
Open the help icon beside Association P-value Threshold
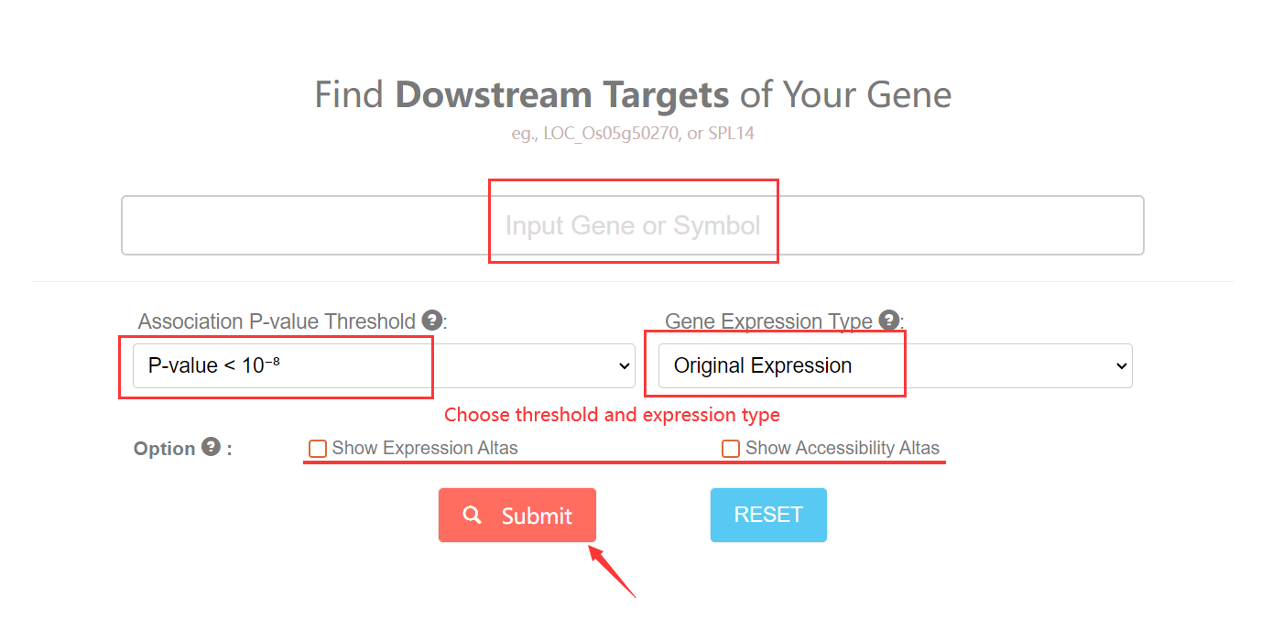pos(432,321)
